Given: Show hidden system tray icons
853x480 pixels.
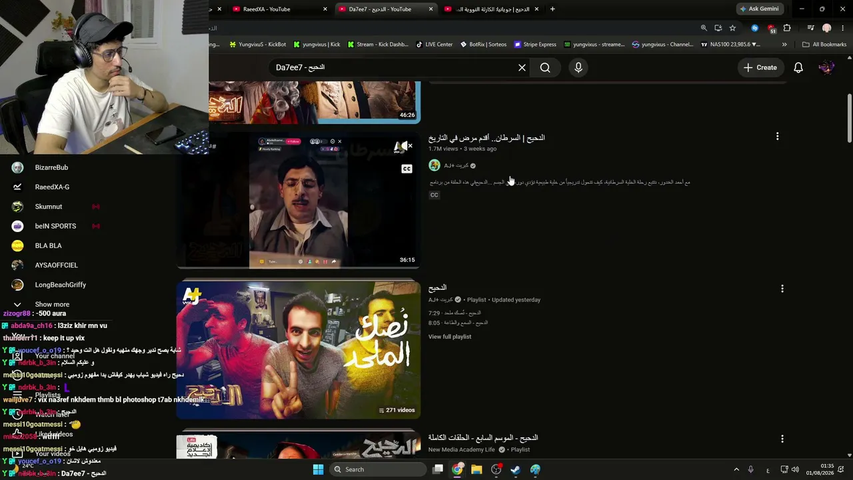Looking at the screenshot, I should (x=736, y=469).
